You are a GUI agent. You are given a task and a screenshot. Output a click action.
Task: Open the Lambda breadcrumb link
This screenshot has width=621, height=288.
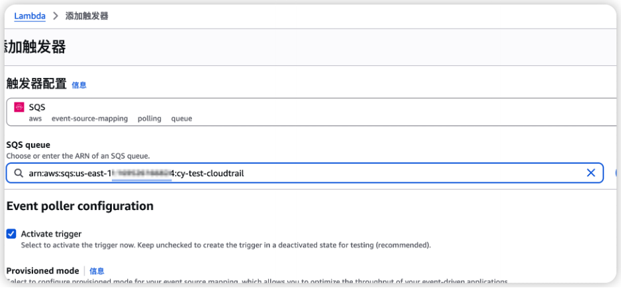pos(30,17)
